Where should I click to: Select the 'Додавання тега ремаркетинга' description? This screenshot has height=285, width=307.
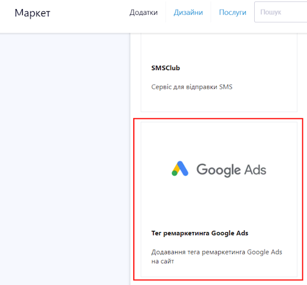[216, 257]
